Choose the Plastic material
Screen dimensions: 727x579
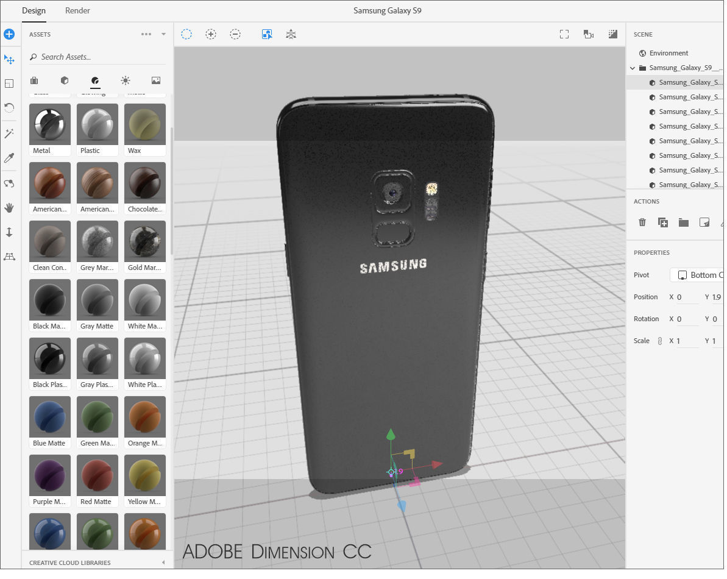tap(97, 129)
